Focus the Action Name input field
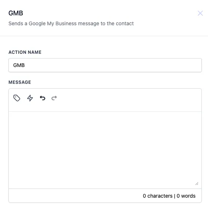208x220 pixels. (x=105, y=65)
